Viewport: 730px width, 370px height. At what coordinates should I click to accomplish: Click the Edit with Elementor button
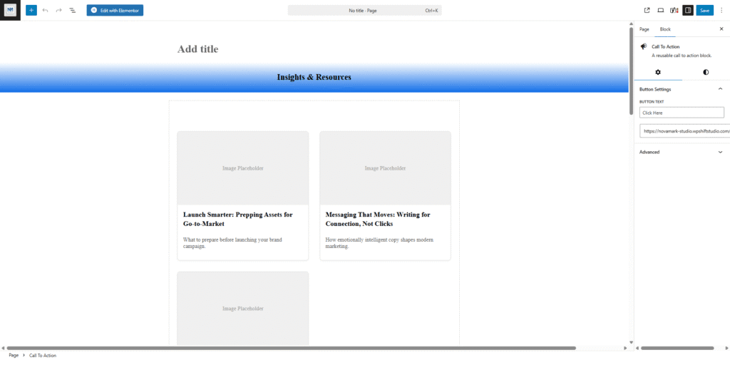click(x=115, y=11)
